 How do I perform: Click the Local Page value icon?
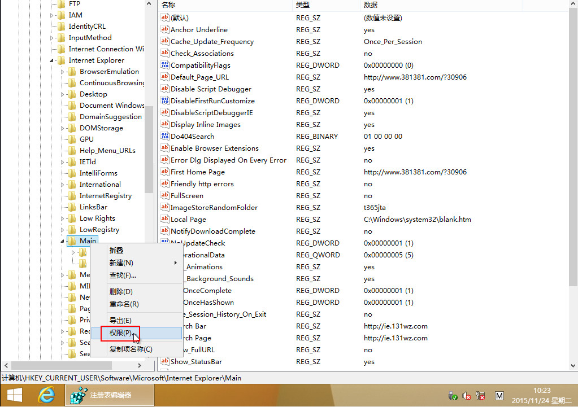point(165,220)
